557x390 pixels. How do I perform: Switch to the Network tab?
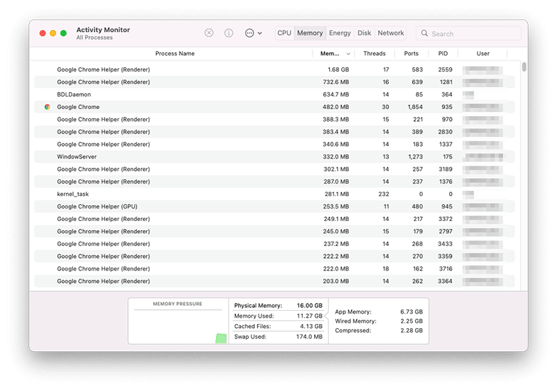tap(391, 33)
